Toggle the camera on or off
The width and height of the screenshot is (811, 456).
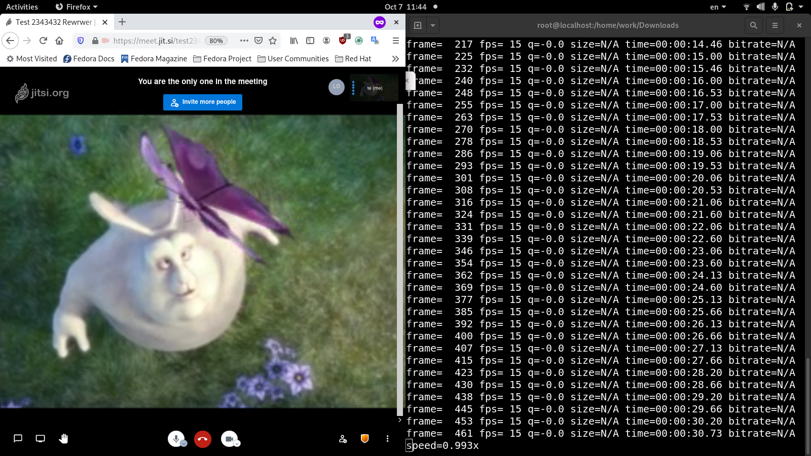[229, 438]
